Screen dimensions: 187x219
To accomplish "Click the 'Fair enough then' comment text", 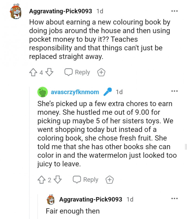I will (x=73, y=211).
